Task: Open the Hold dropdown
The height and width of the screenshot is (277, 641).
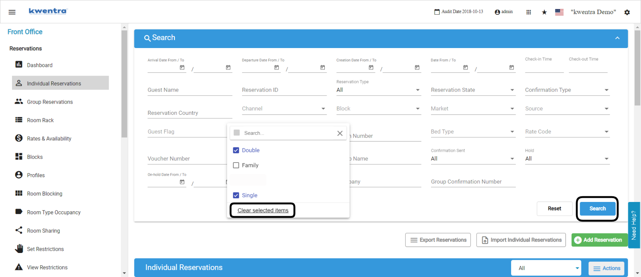Action: 567,159
